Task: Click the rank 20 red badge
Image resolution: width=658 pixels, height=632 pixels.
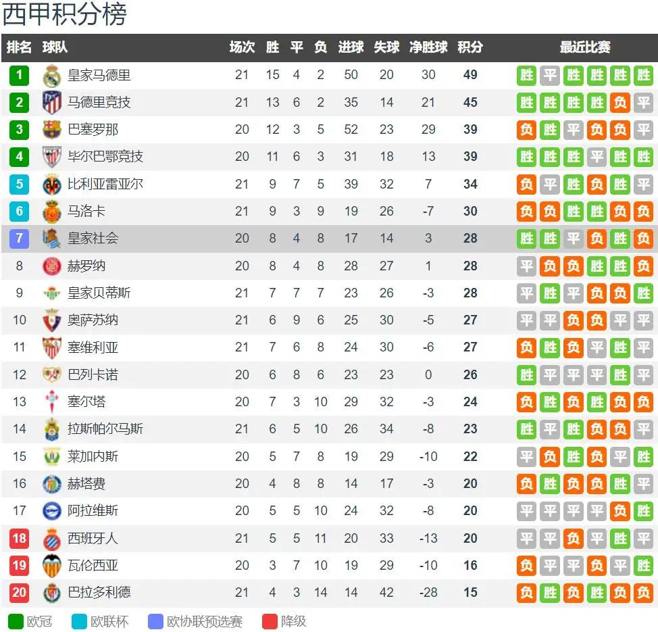Action: click(20, 593)
